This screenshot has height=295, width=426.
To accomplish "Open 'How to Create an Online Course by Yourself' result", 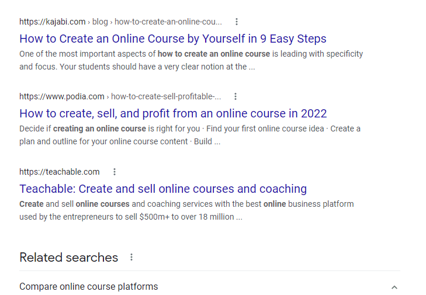I will point(173,39).
